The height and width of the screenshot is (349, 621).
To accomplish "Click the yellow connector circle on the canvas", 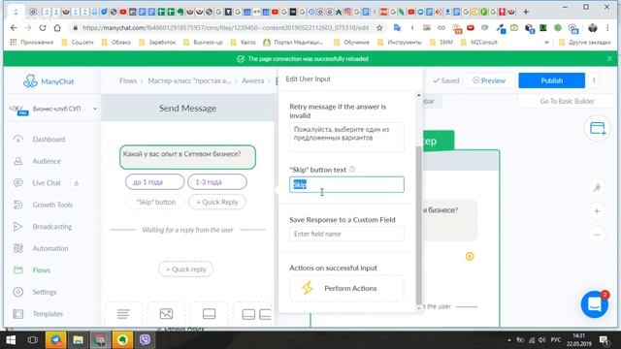I will 470,256.
